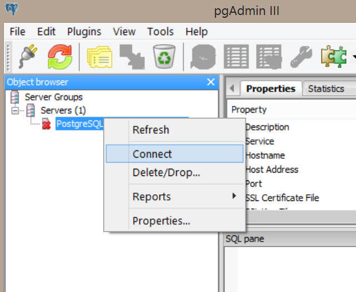
Task: Select the Servers (1) tree item
Action: [x=63, y=110]
